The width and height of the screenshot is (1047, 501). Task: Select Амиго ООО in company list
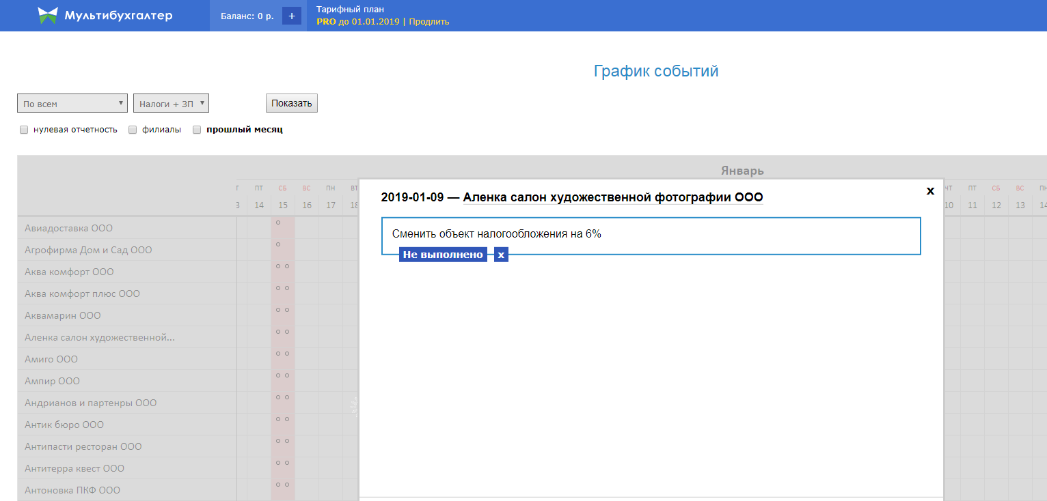coord(51,359)
